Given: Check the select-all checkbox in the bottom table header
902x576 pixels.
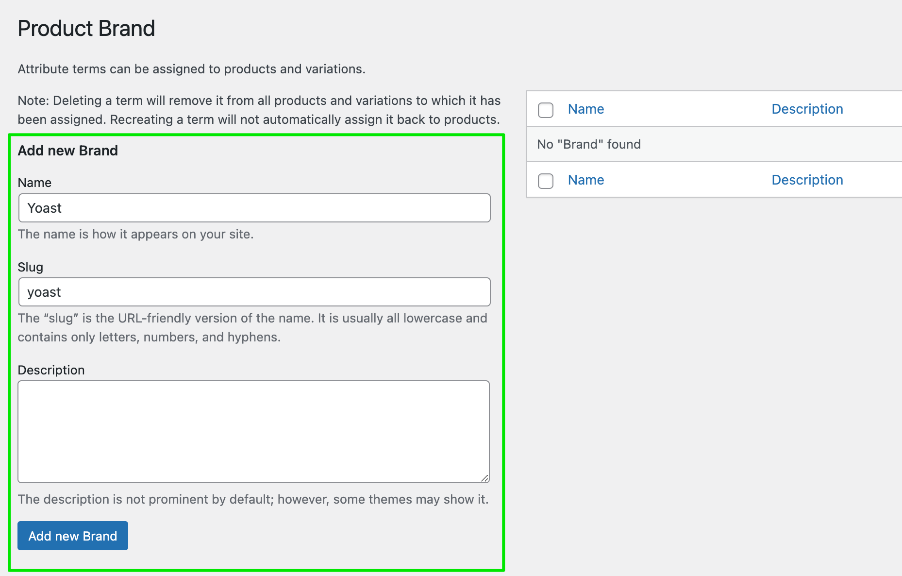Looking at the screenshot, I should click(545, 181).
